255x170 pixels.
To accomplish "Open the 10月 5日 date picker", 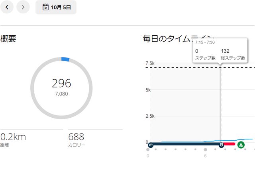I will click(56, 7).
